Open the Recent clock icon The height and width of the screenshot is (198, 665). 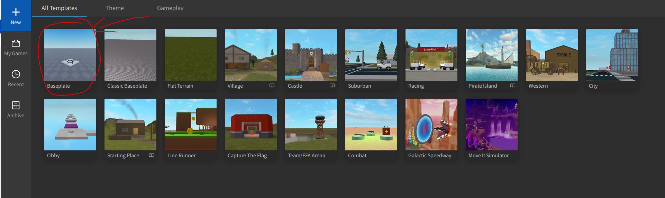point(16,74)
